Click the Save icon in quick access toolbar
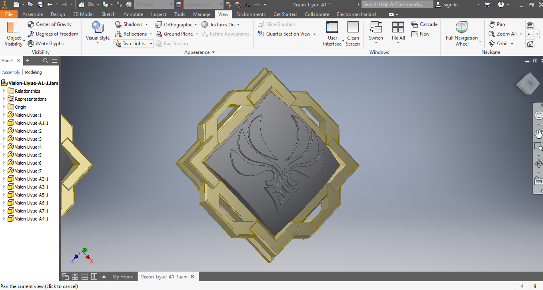 click(x=40, y=4)
